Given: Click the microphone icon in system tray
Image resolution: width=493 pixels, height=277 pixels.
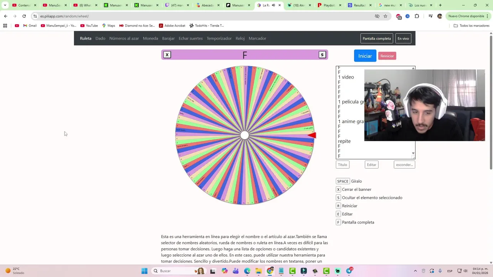Looking at the screenshot, I should tap(440, 271).
